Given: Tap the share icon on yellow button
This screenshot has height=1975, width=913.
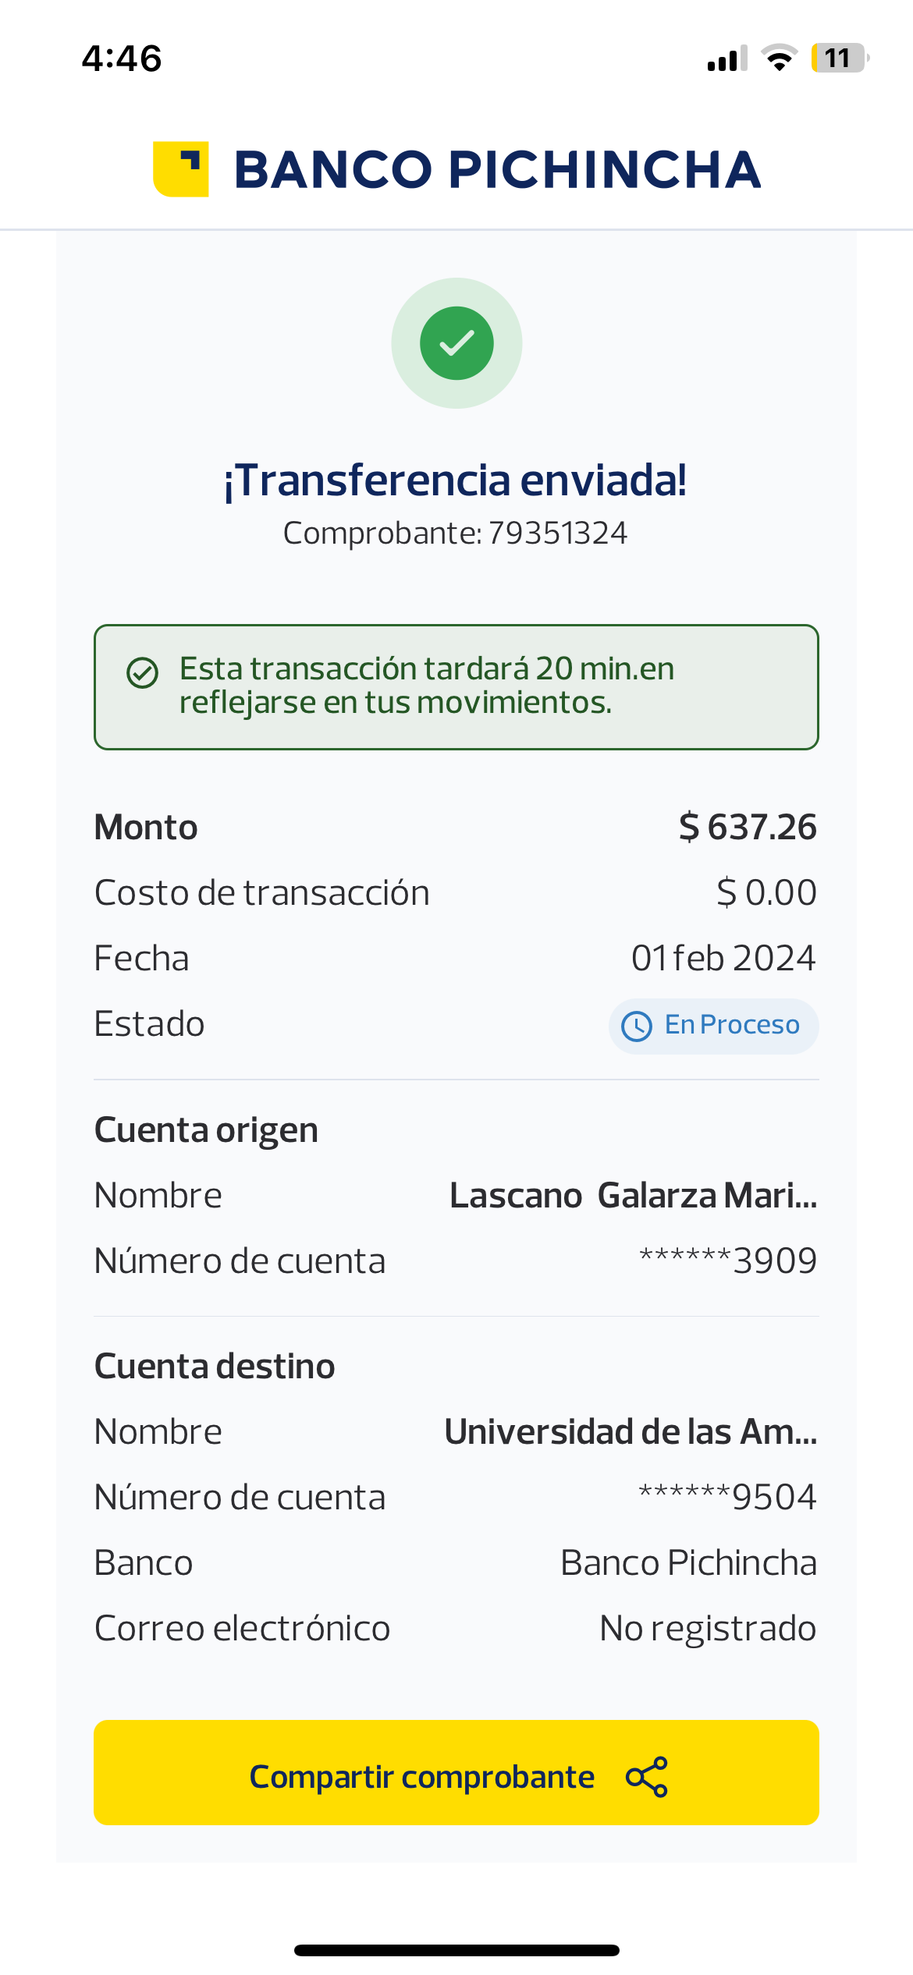Looking at the screenshot, I should pos(647,1777).
